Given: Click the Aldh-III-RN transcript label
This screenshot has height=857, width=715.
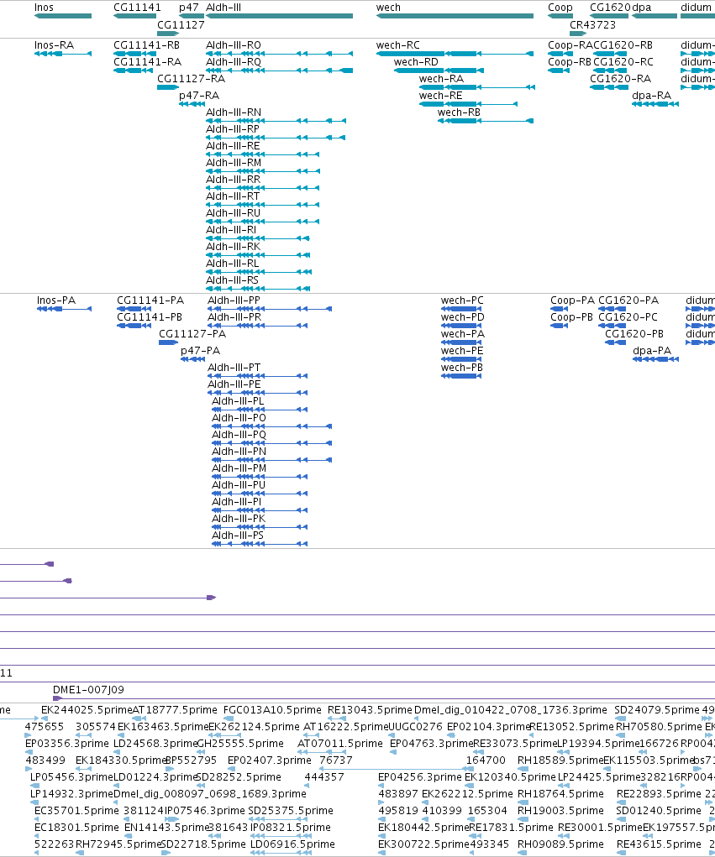Looking at the screenshot, I should 234,112.
